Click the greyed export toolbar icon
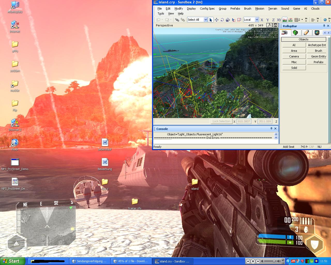The width and height of the screenshot is (331, 265). (x=313, y=20)
